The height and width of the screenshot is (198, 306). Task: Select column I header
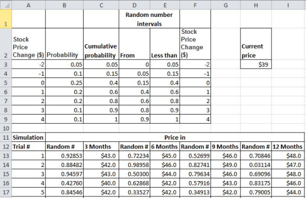point(288,5)
